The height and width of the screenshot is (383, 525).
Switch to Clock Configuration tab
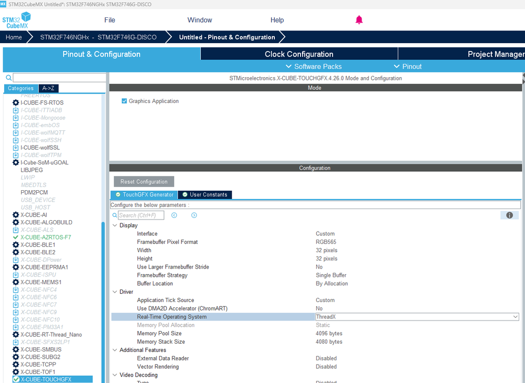pyautogui.click(x=299, y=54)
